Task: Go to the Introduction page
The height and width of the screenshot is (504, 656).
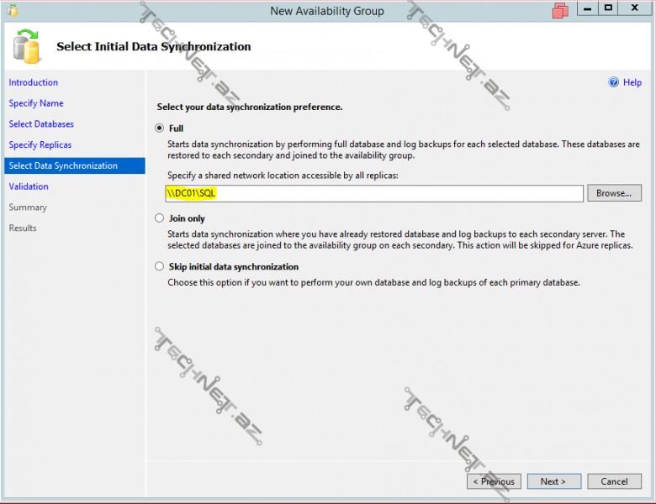Action: pyautogui.click(x=34, y=82)
